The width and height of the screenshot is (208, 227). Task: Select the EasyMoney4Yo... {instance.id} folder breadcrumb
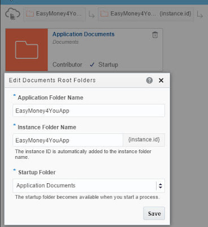tap(146, 14)
